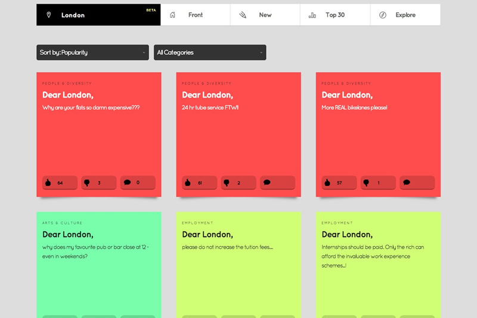477x318 pixels.
Task: Open the 'More REAL bikelanes please' card
Action: (378, 135)
